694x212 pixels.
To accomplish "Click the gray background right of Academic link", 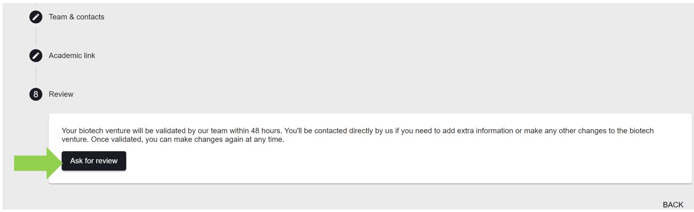I will pyautogui.click(x=352, y=56).
